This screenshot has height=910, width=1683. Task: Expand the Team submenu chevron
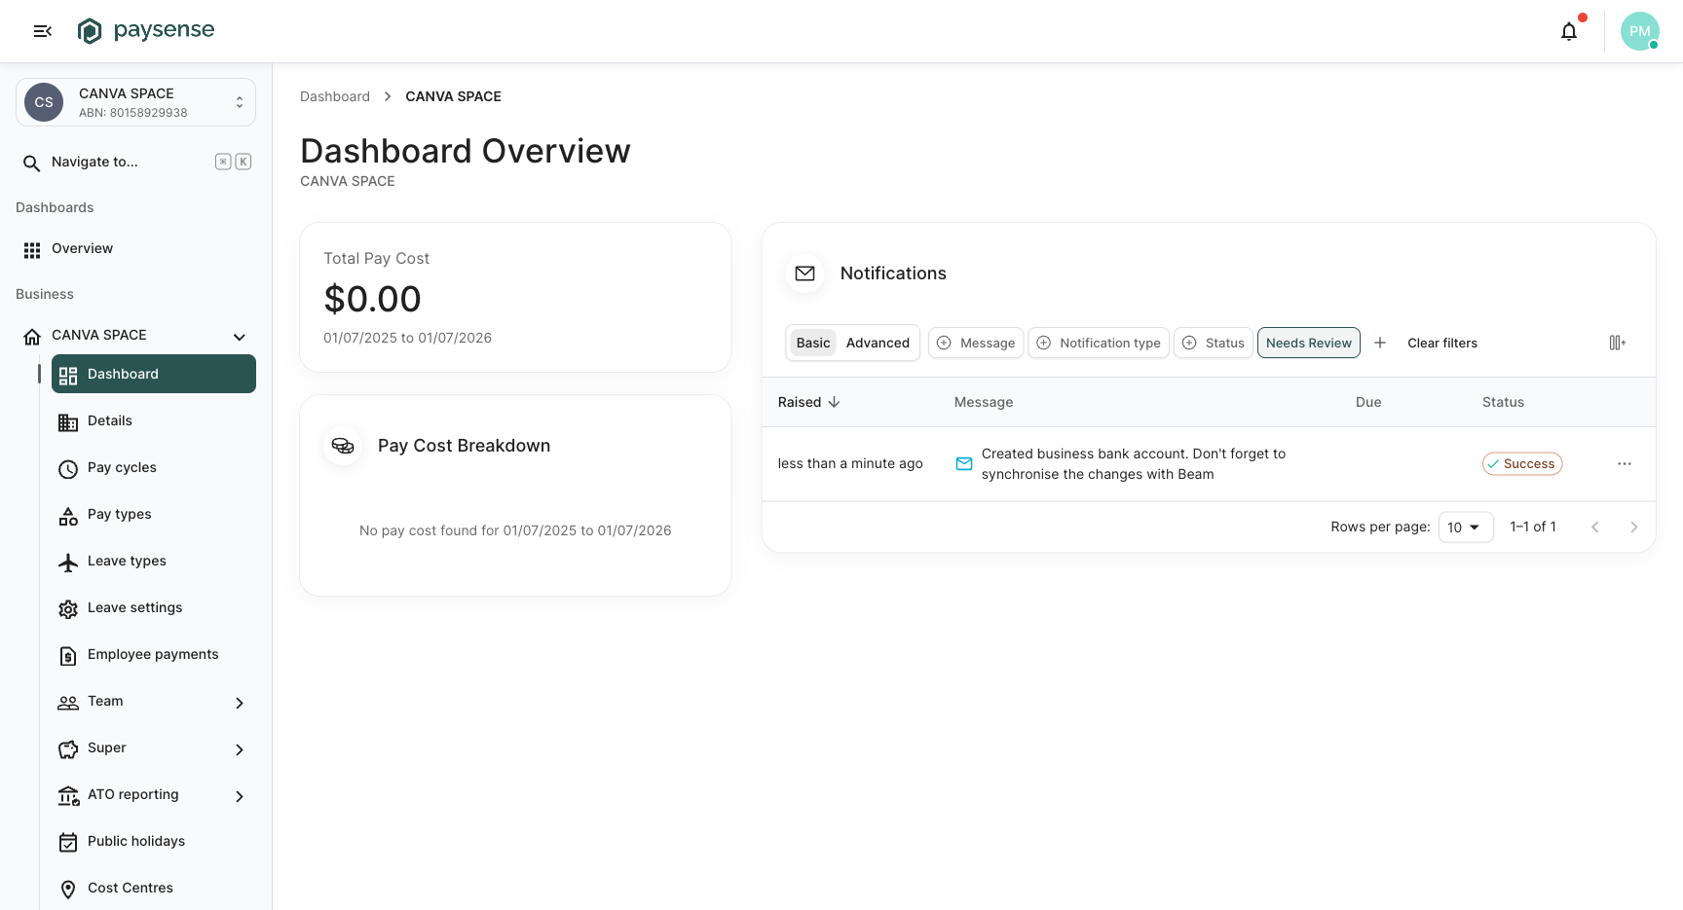240,703
